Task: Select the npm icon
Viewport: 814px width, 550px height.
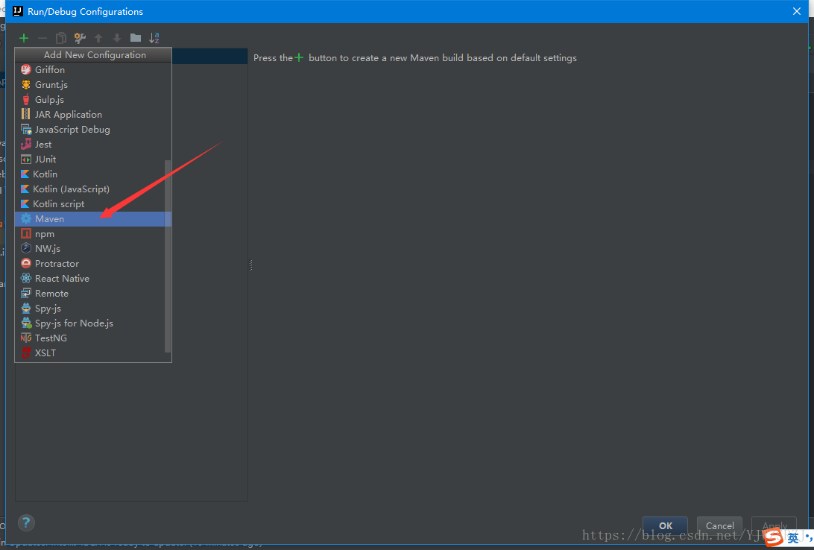Action: pyautogui.click(x=26, y=234)
